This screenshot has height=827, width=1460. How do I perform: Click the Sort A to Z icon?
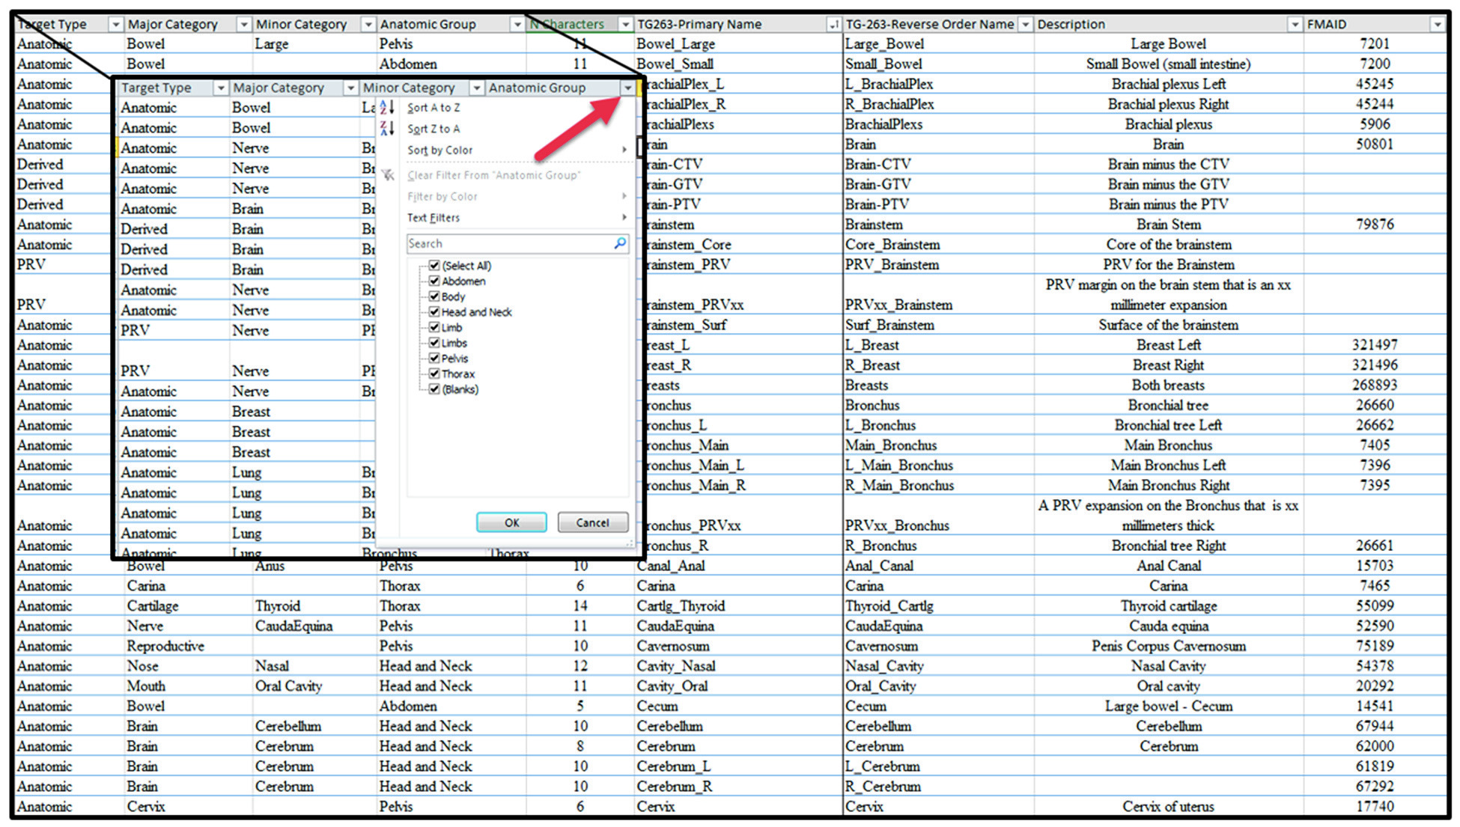point(387,108)
